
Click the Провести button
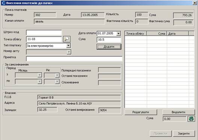(160, 134)
